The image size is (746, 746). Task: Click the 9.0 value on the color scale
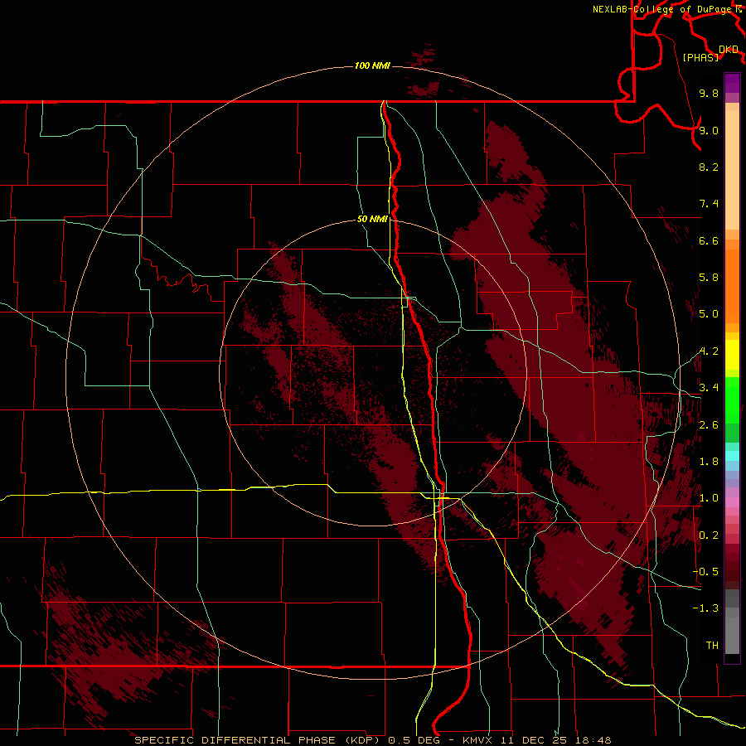coord(709,130)
